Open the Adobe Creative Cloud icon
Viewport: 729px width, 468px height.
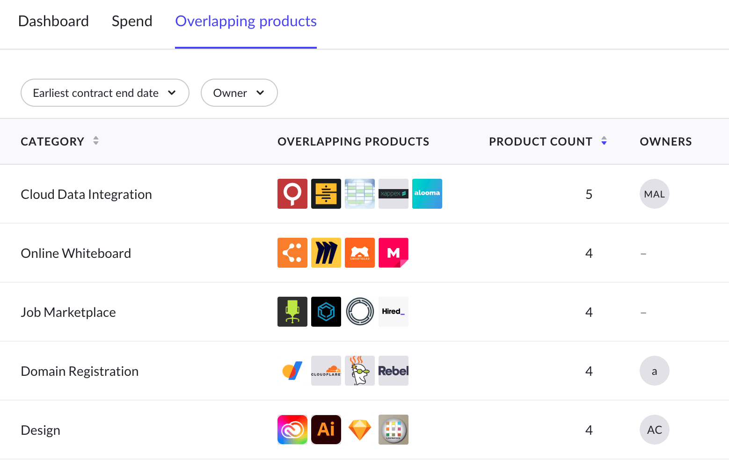click(x=292, y=430)
